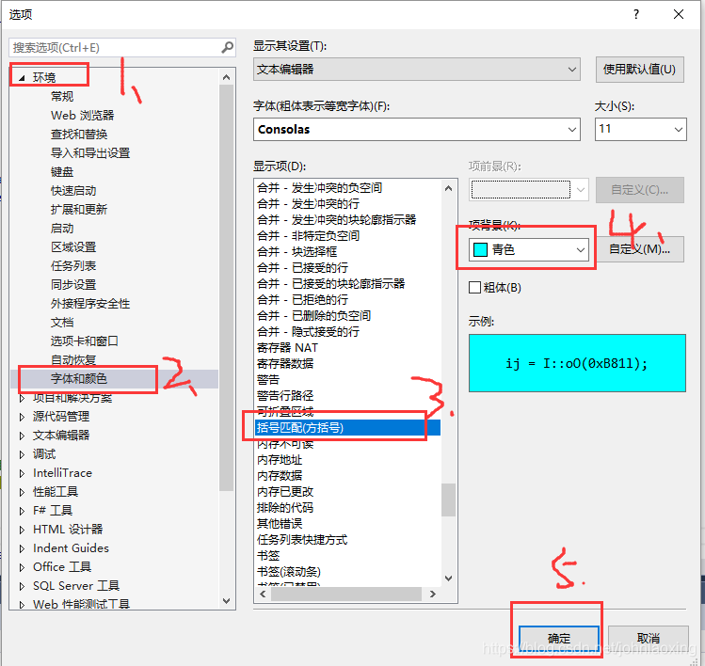The image size is (705, 666).
Task: Select 快速启动 tree item
Action: tap(73, 191)
